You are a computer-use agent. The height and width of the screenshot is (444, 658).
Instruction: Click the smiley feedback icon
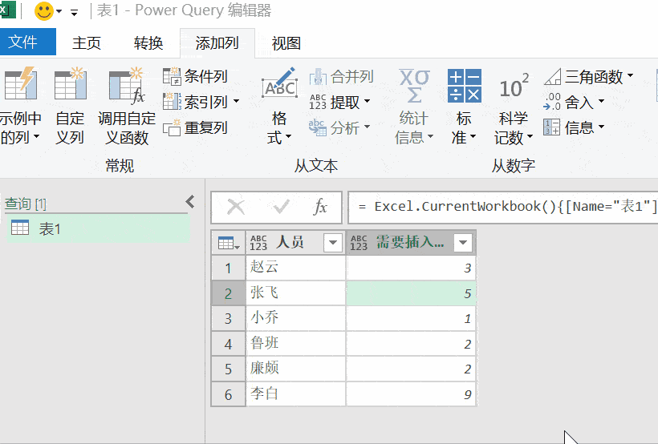coord(43,11)
